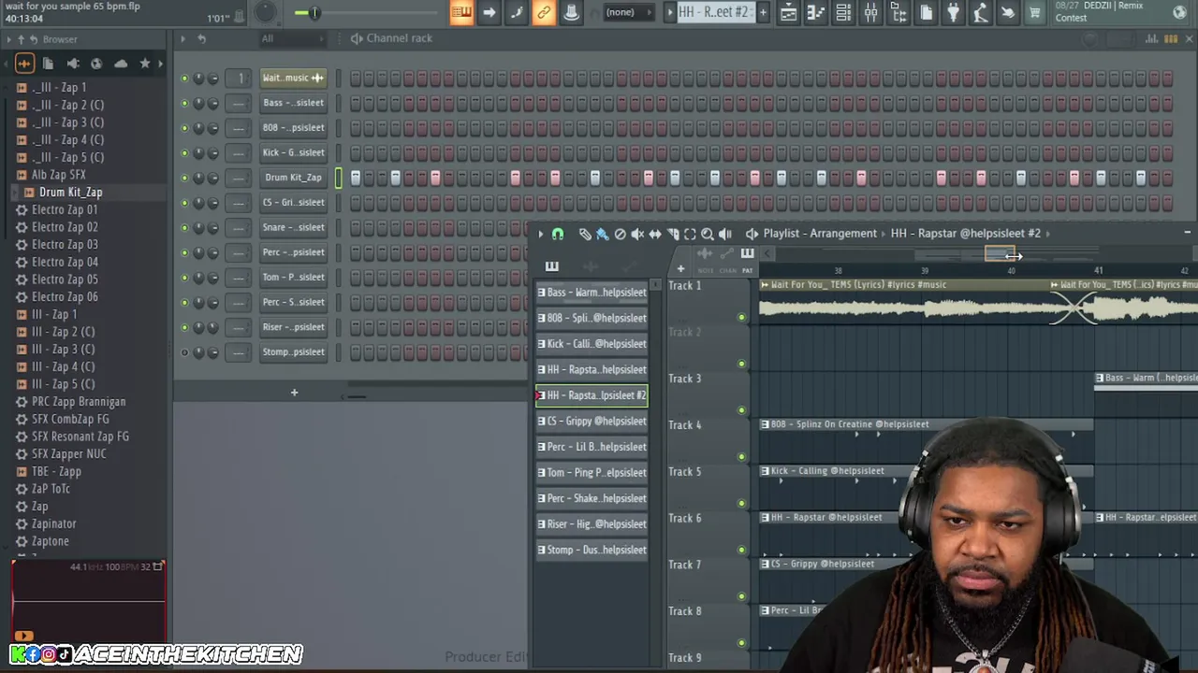Adjust the Kick channel pan knob
1198x673 pixels.
click(x=198, y=152)
